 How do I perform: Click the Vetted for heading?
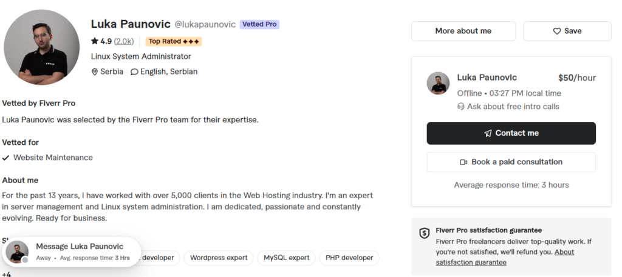[x=20, y=142]
